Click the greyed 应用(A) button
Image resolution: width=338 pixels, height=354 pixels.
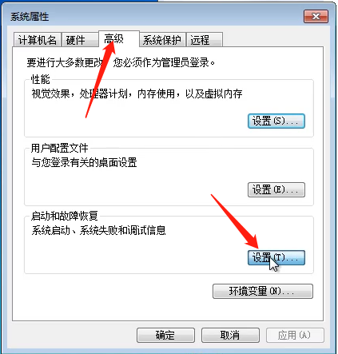pos(295,335)
